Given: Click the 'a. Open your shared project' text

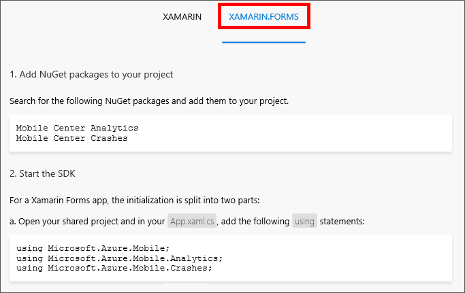Looking at the screenshot, I should tap(87, 221).
